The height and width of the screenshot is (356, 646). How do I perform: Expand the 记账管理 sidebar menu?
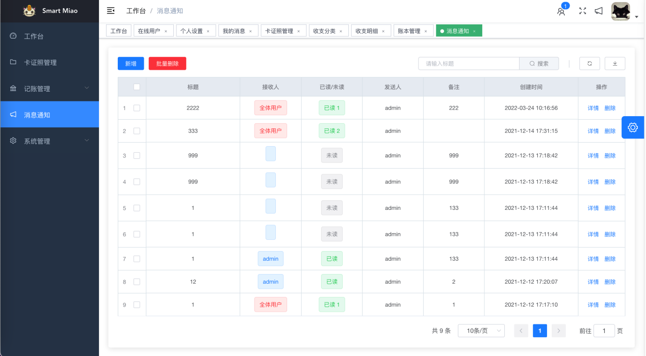(x=49, y=89)
